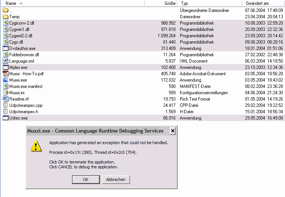The image size is (285, 197).
Task: Click Abbrechen to debug the application
Action: 116,179
